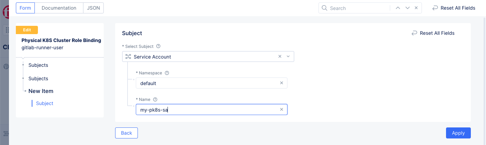Click the Back button
Image resolution: width=486 pixels, height=145 pixels.
point(126,133)
